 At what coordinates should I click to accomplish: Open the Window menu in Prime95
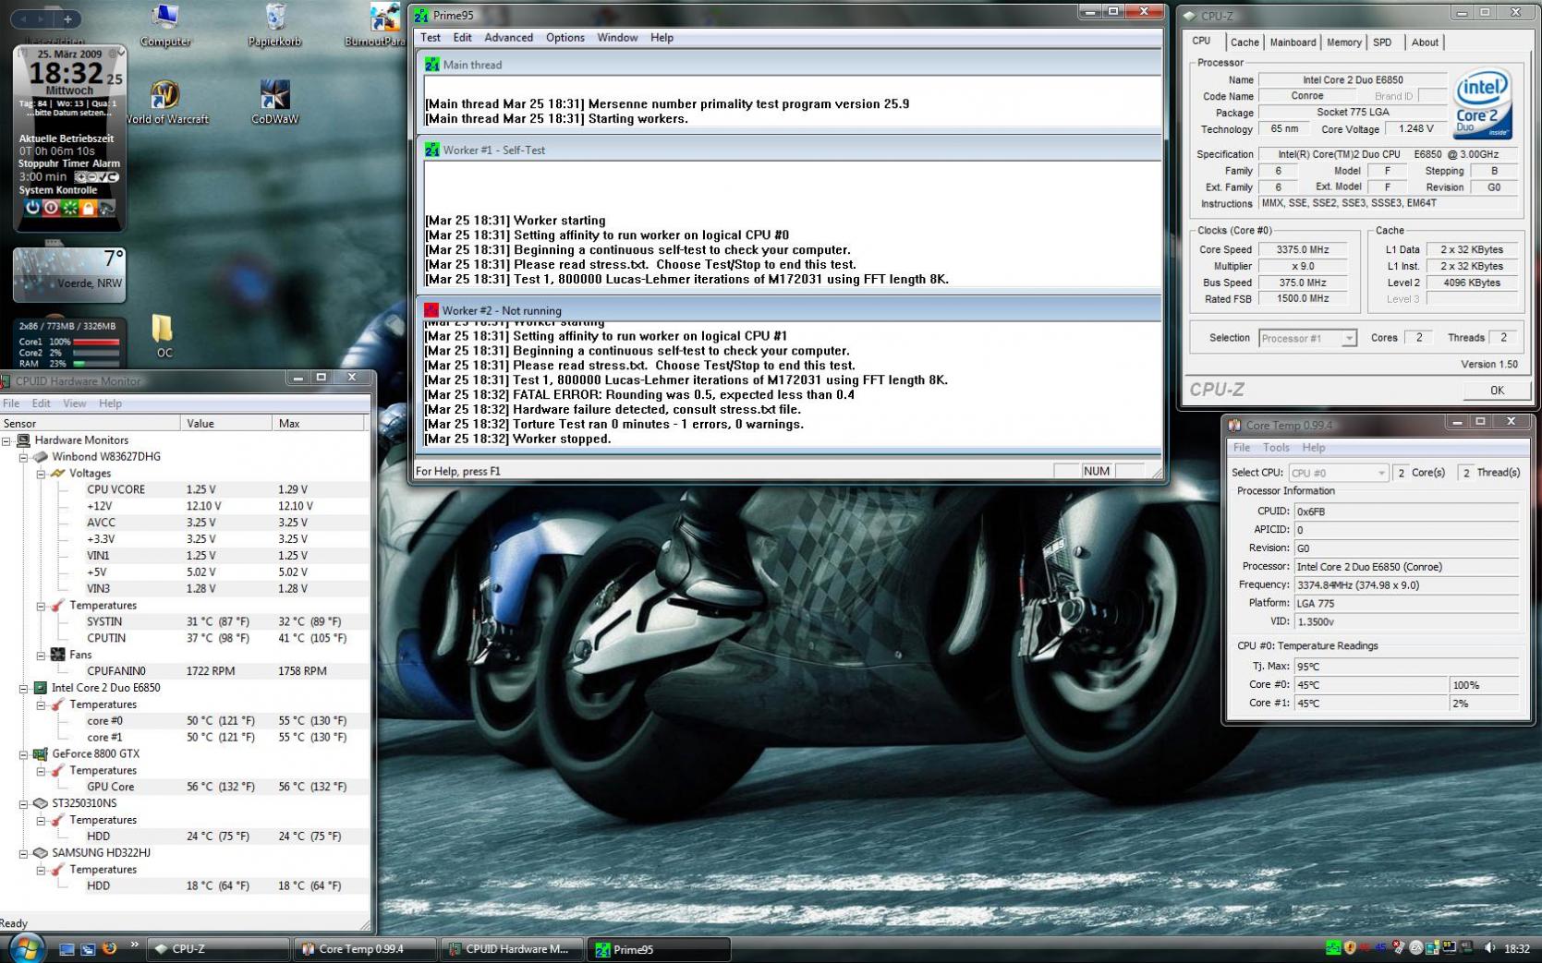pos(617,38)
